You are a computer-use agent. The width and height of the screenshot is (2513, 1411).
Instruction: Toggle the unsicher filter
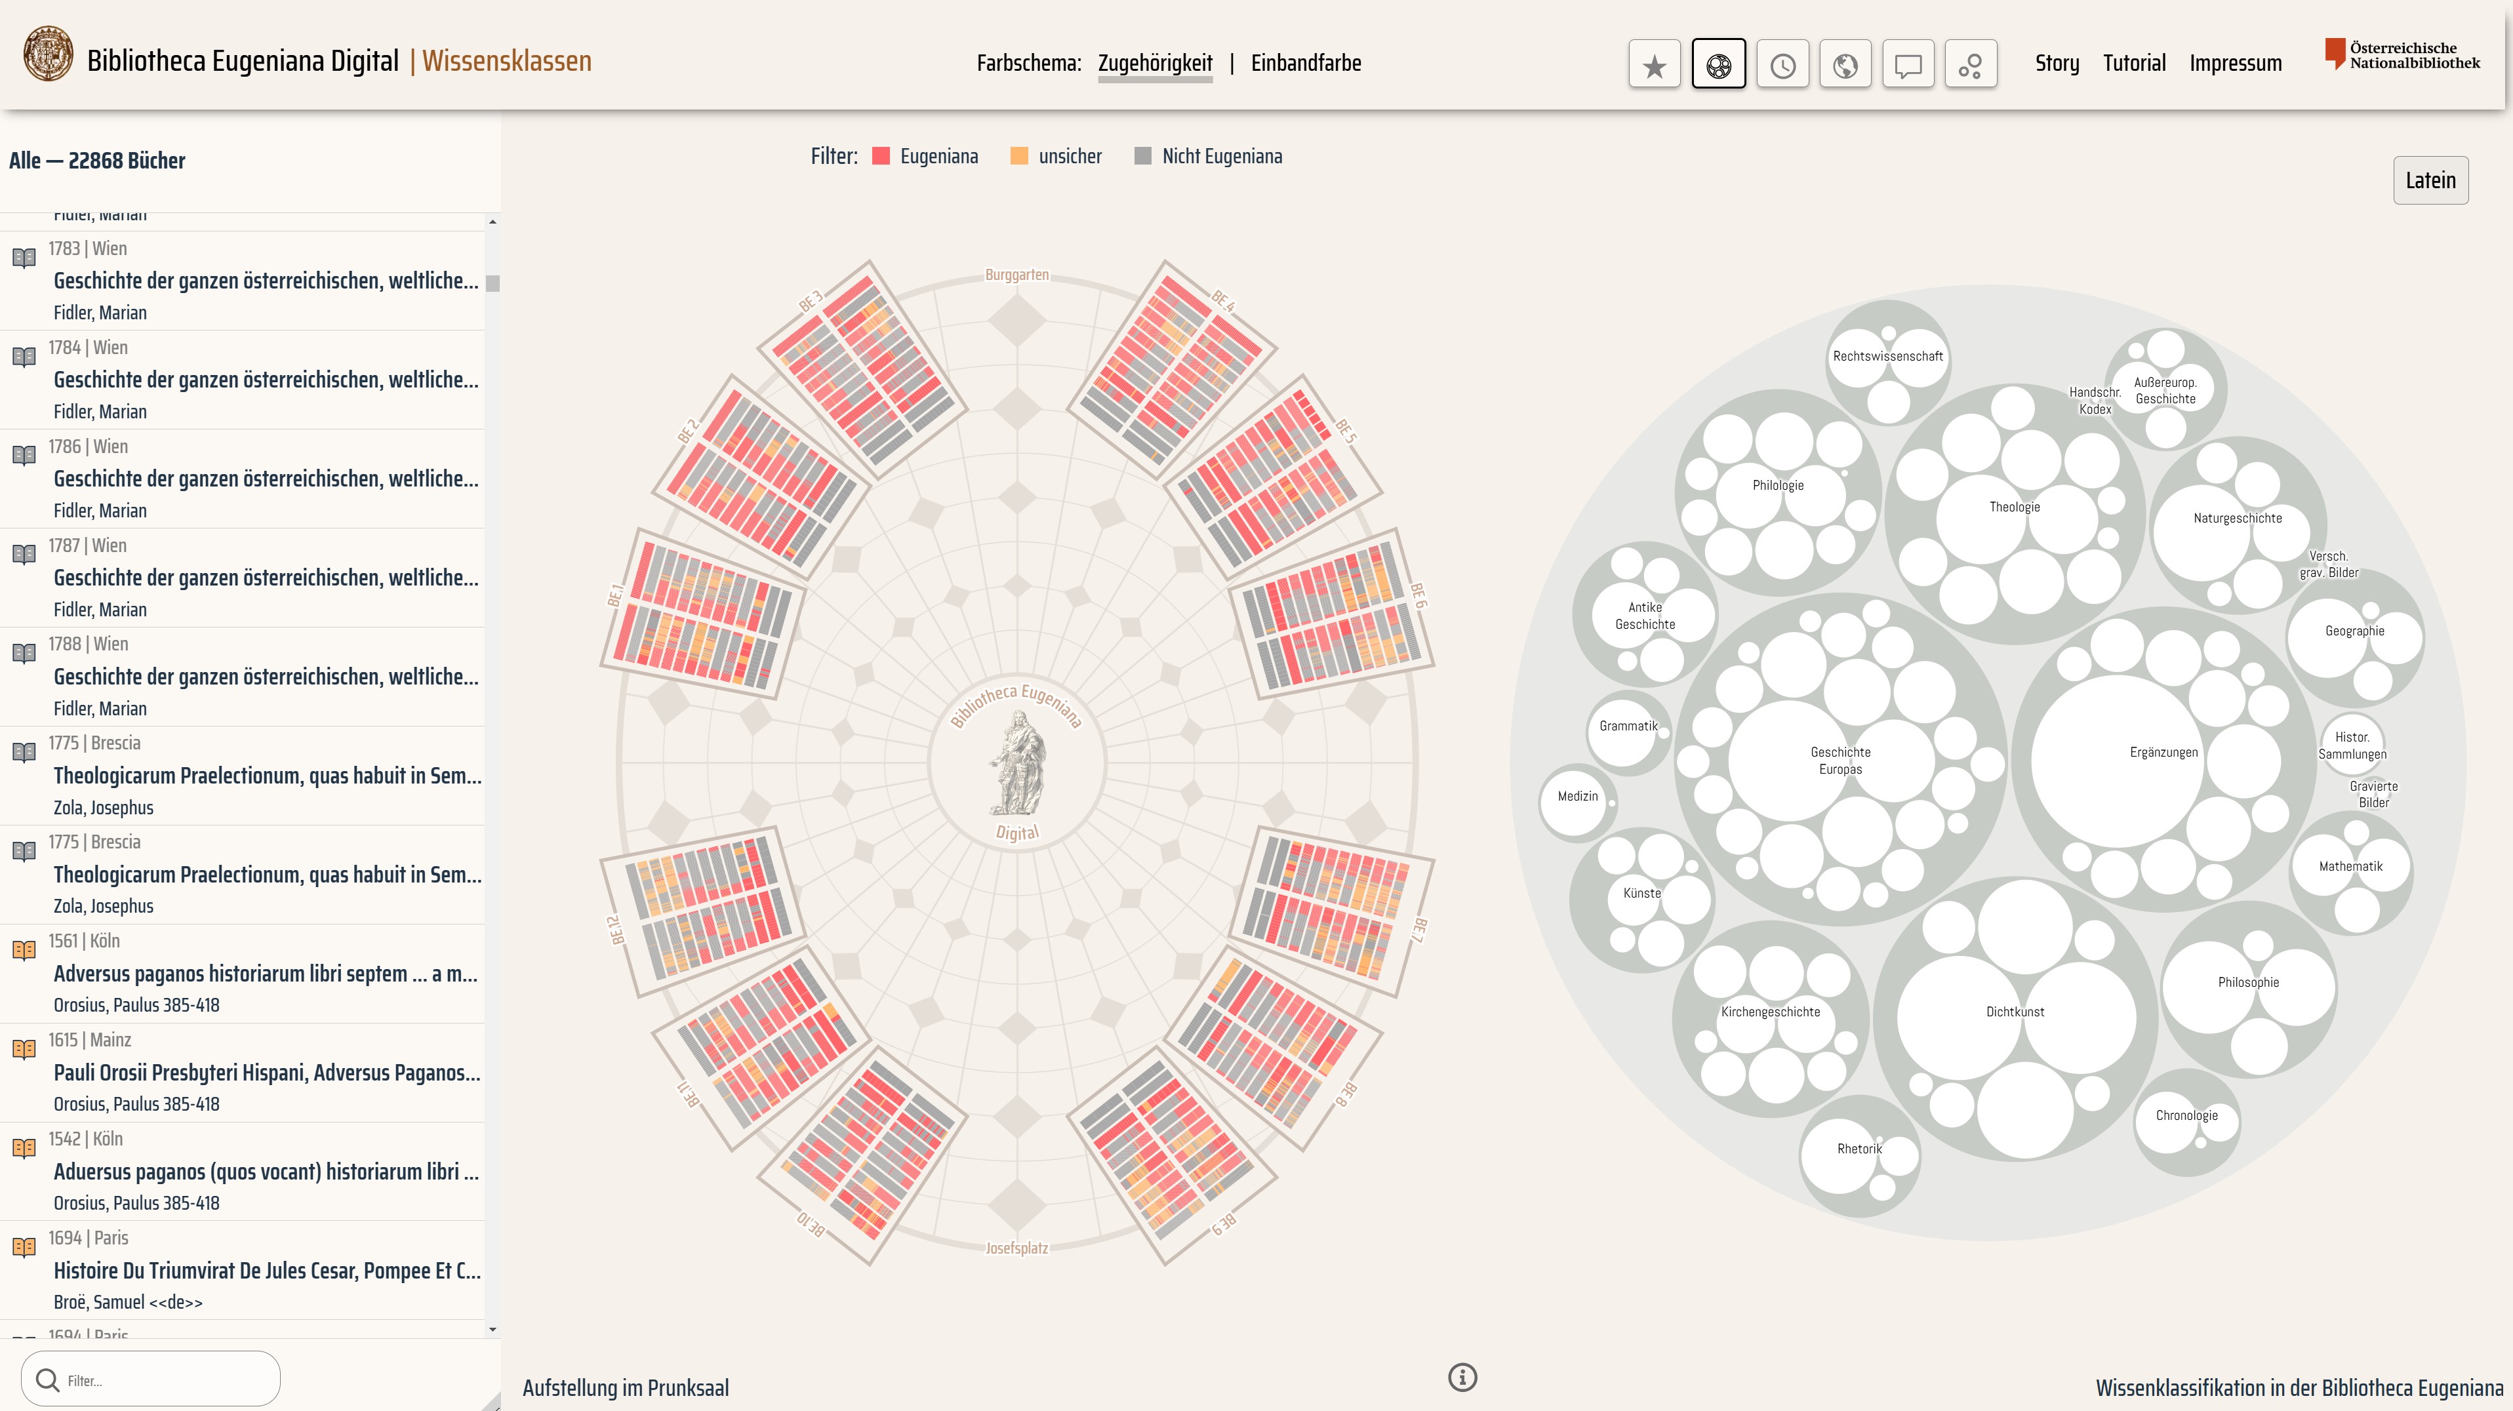click(x=1069, y=156)
